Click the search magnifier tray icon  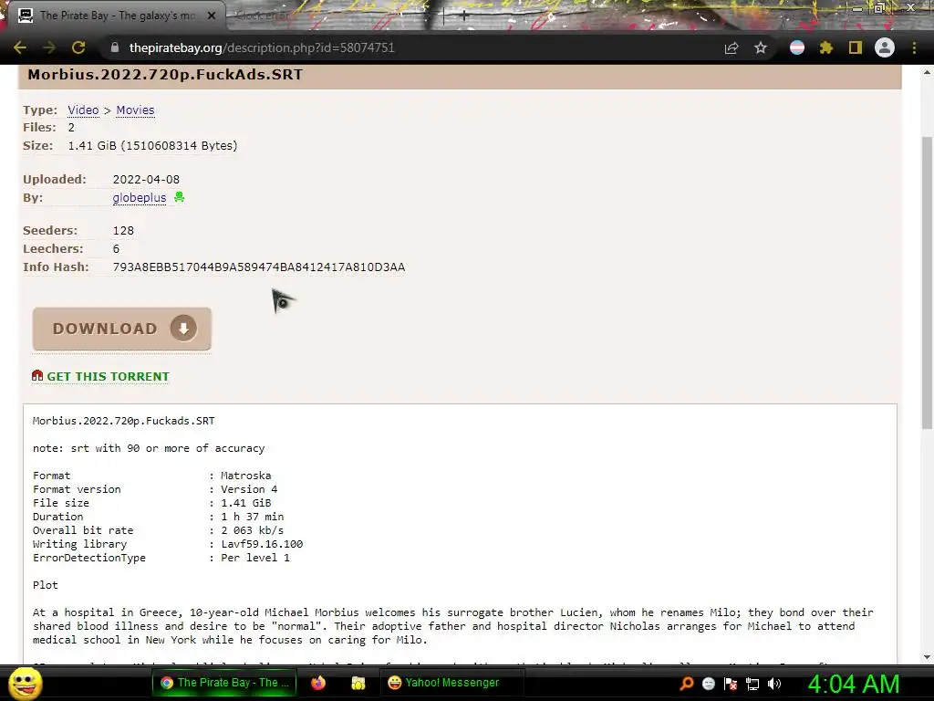(686, 684)
